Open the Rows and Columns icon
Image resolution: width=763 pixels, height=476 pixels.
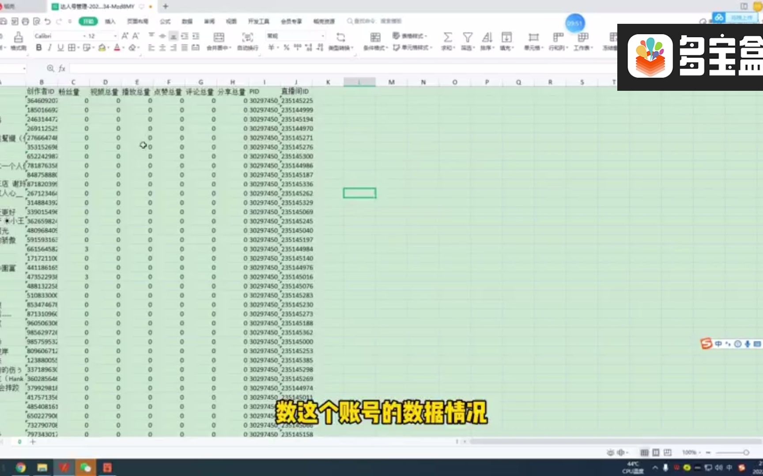[x=558, y=37]
